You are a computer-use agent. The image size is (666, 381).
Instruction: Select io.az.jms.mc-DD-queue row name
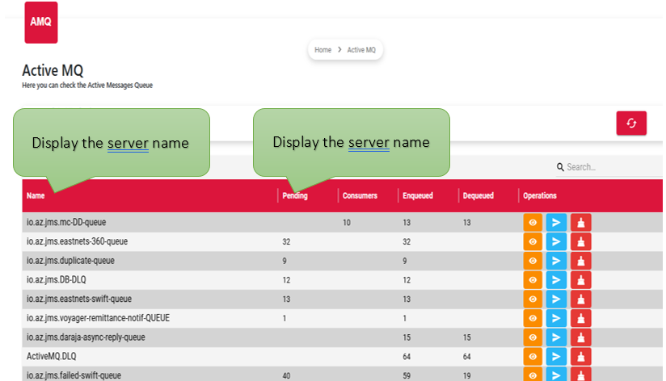point(66,222)
